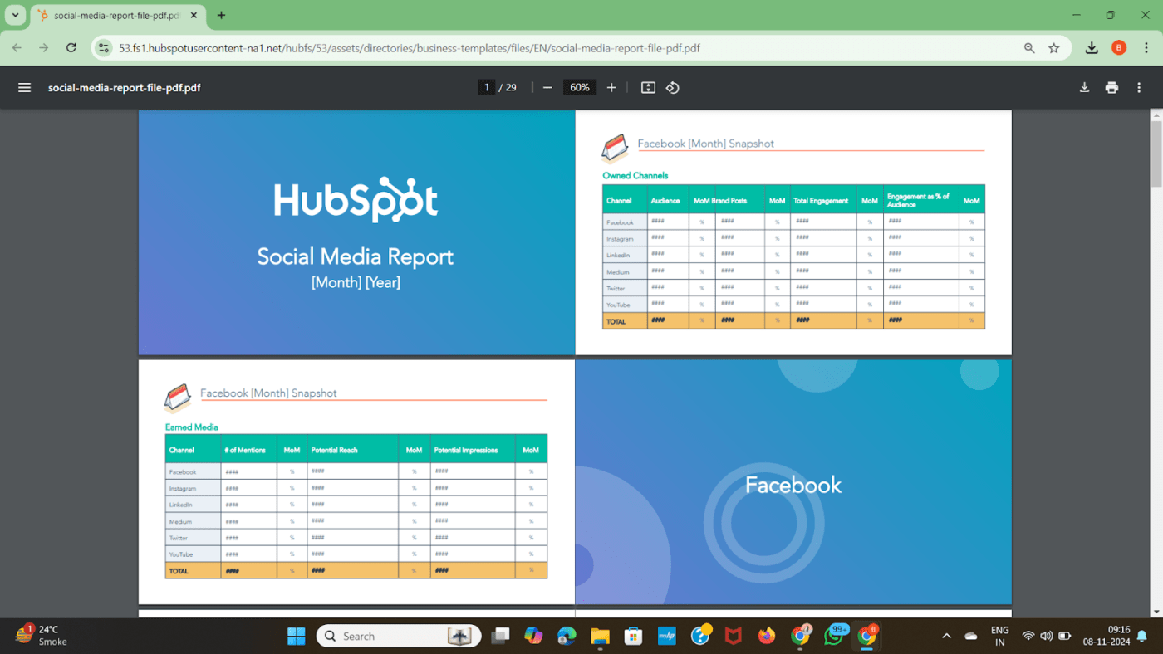Open the myHP app from taskbar

[666, 636]
